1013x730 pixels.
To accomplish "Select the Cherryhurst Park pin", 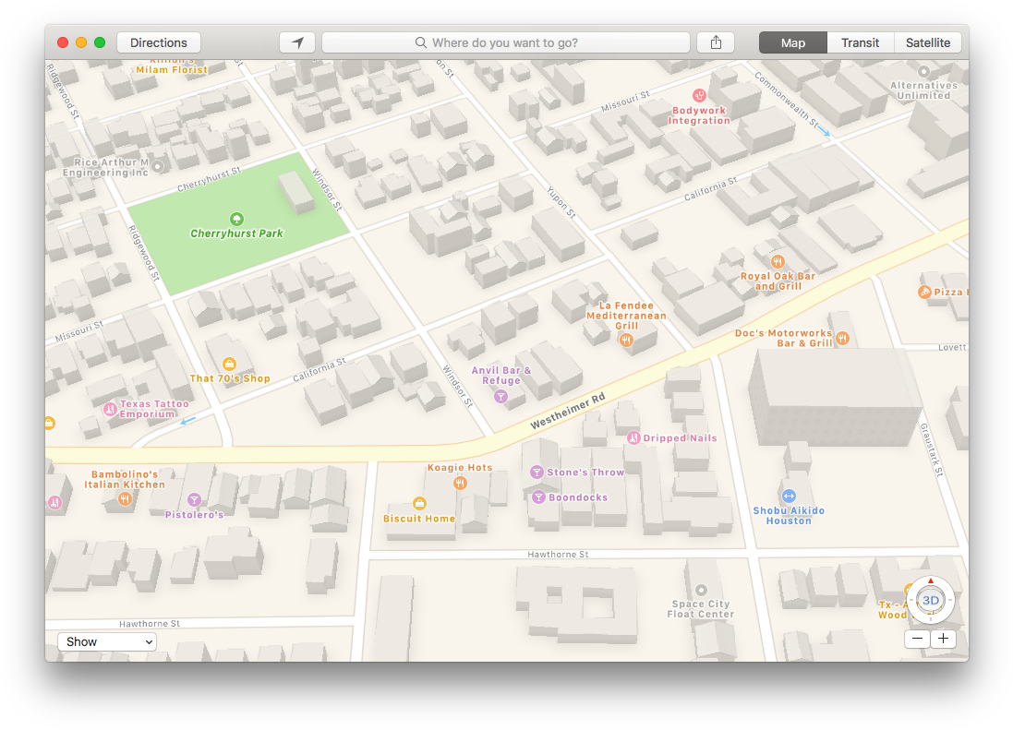I will point(237,219).
